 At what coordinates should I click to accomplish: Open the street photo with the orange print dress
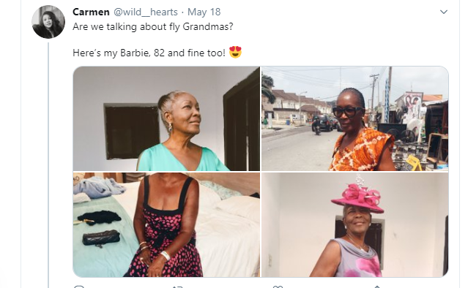355,118
